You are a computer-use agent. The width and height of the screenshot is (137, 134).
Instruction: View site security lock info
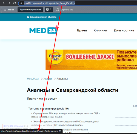pos(21,3)
